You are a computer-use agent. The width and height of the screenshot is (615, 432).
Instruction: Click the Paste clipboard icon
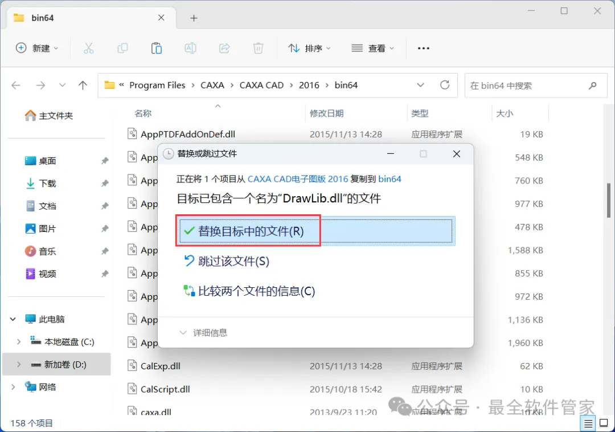[157, 48]
